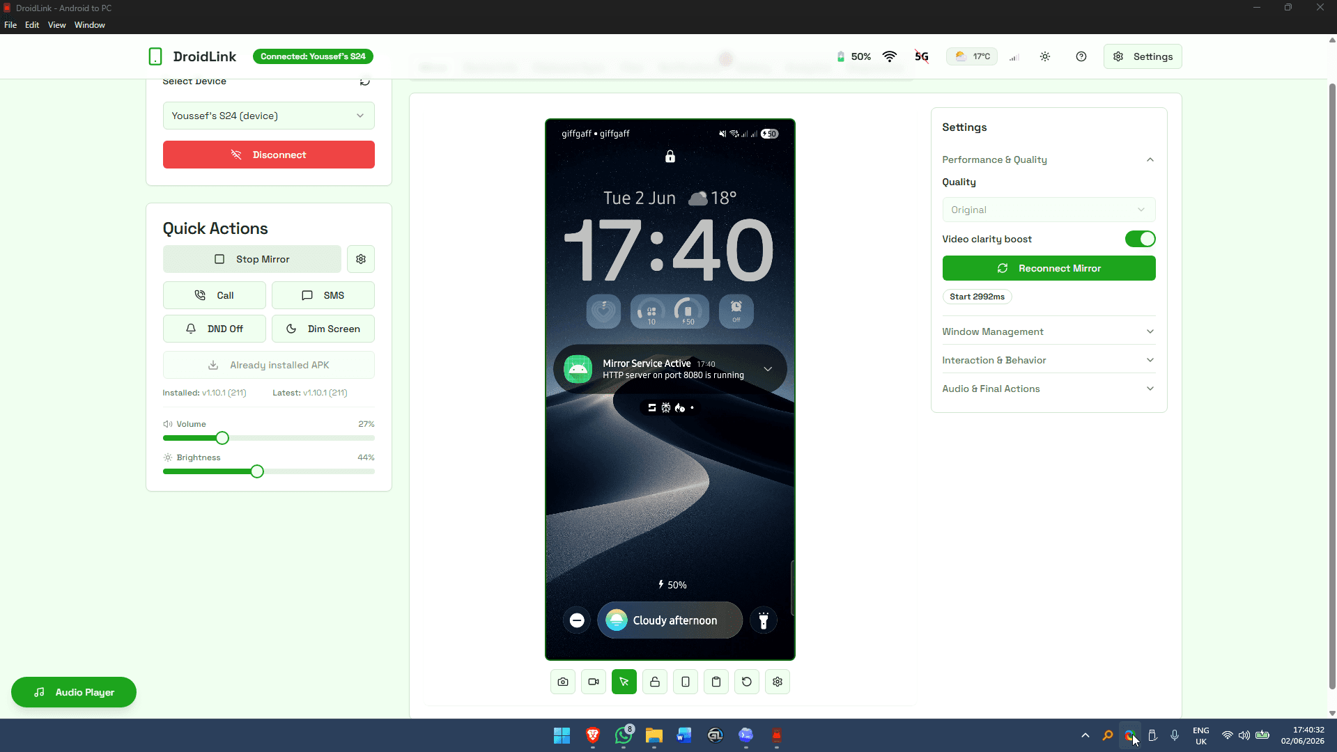Toggle theme with the sun icon

(x=1045, y=56)
